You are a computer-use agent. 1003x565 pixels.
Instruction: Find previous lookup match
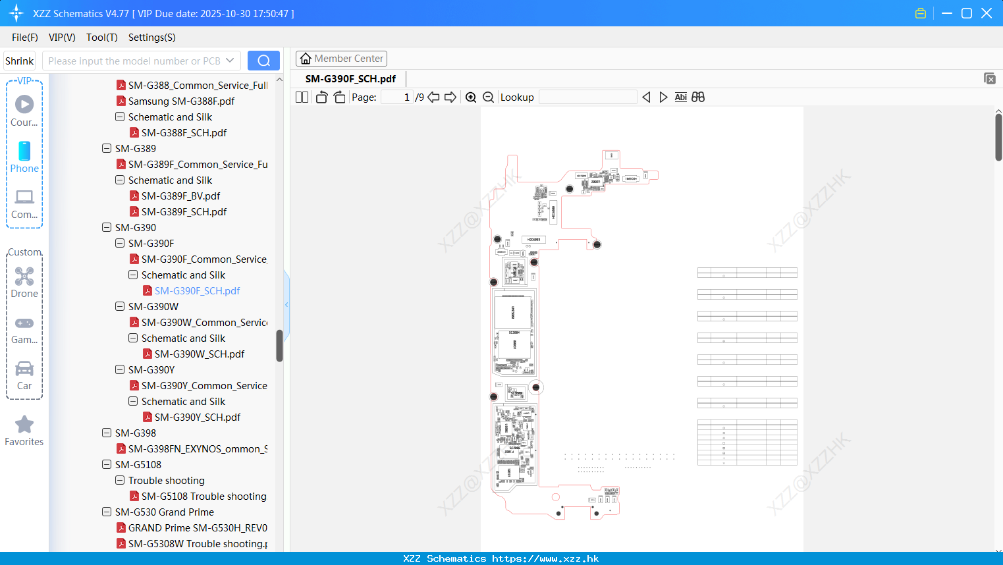tap(646, 97)
